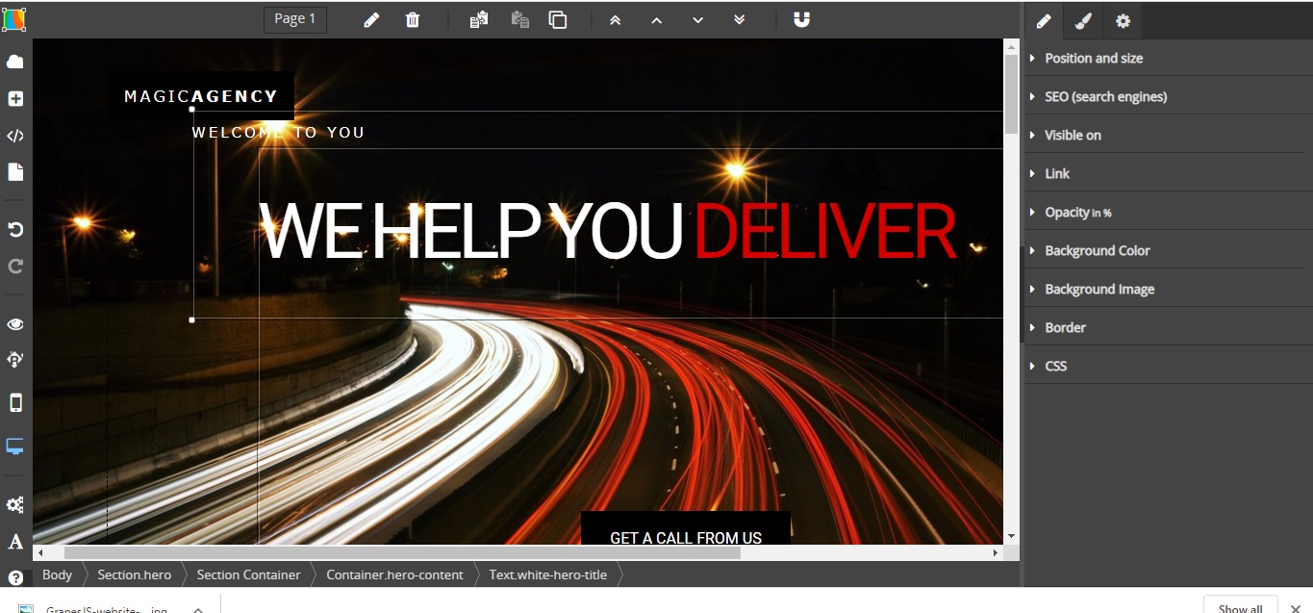The height and width of the screenshot is (613, 1313).
Task: Click the canvas vertical scrollbar thumb
Action: (1011, 94)
